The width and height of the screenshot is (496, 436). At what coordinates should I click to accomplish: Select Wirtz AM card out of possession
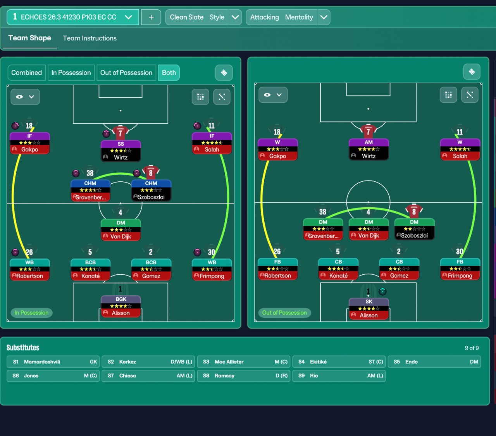tap(369, 149)
